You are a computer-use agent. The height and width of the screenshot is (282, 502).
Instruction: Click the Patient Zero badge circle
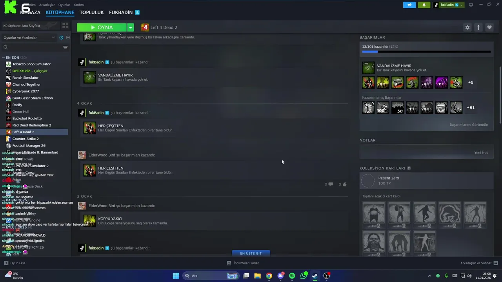coord(368,181)
